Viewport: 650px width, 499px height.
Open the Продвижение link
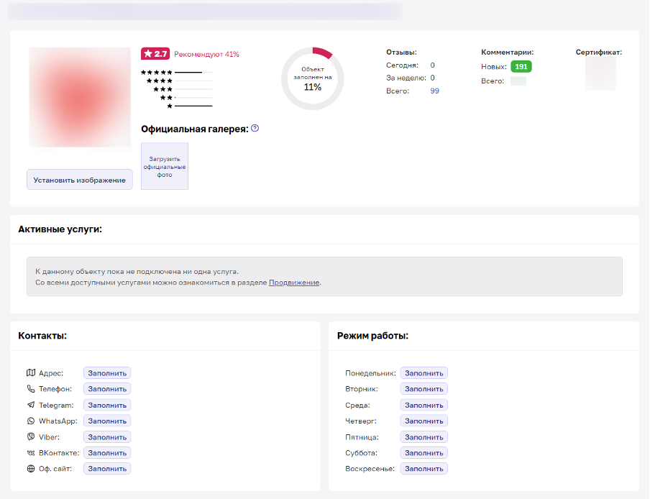pos(294,283)
